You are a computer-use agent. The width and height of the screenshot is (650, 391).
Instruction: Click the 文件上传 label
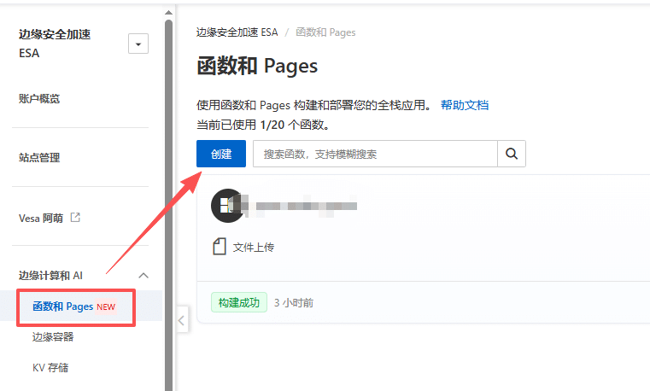click(254, 248)
